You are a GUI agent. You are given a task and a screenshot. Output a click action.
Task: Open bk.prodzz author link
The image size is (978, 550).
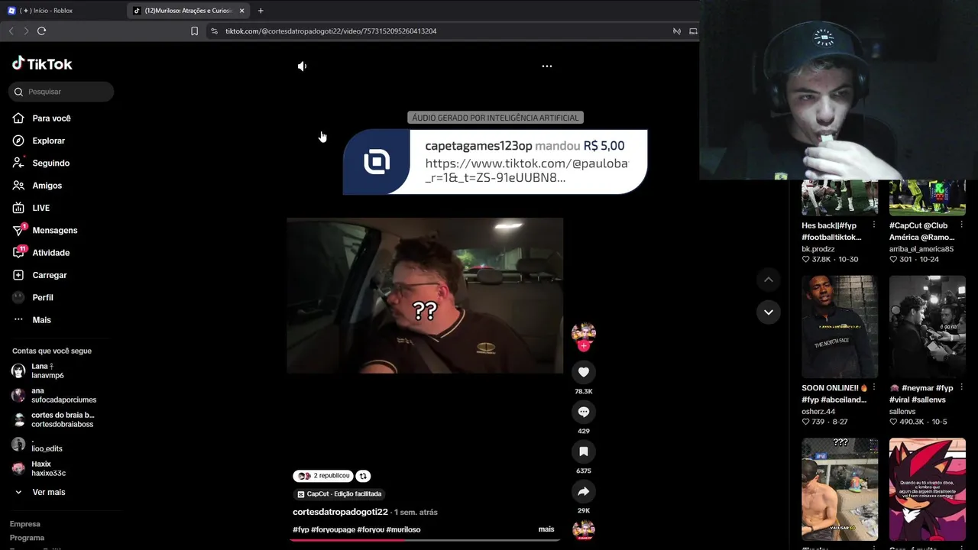(818, 249)
